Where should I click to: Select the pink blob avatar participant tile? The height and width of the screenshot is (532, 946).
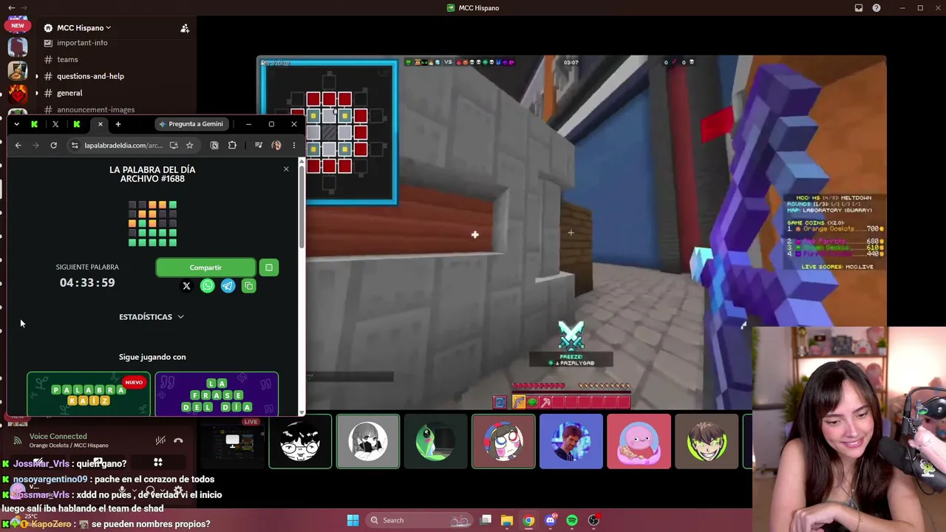point(639,442)
